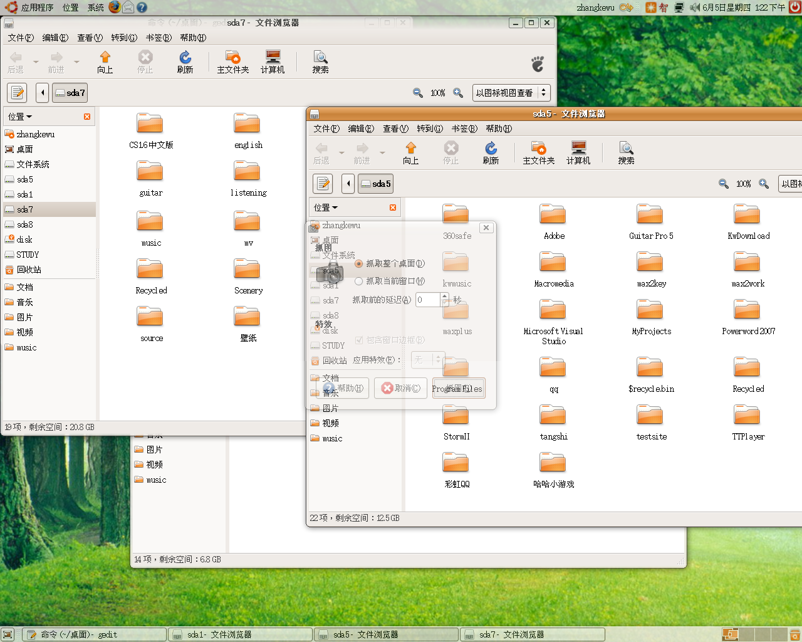
Task: Open 文件 menu in sda7 window
Action: coord(21,38)
